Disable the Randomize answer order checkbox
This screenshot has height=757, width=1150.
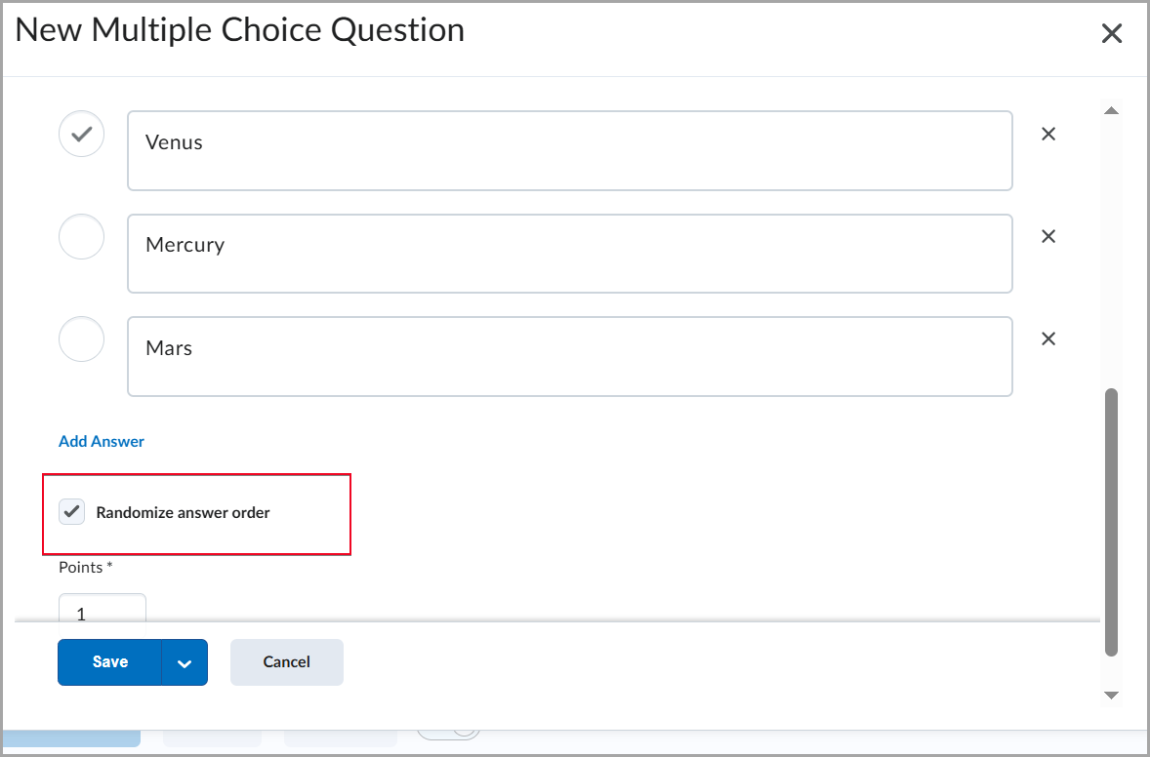(x=70, y=511)
